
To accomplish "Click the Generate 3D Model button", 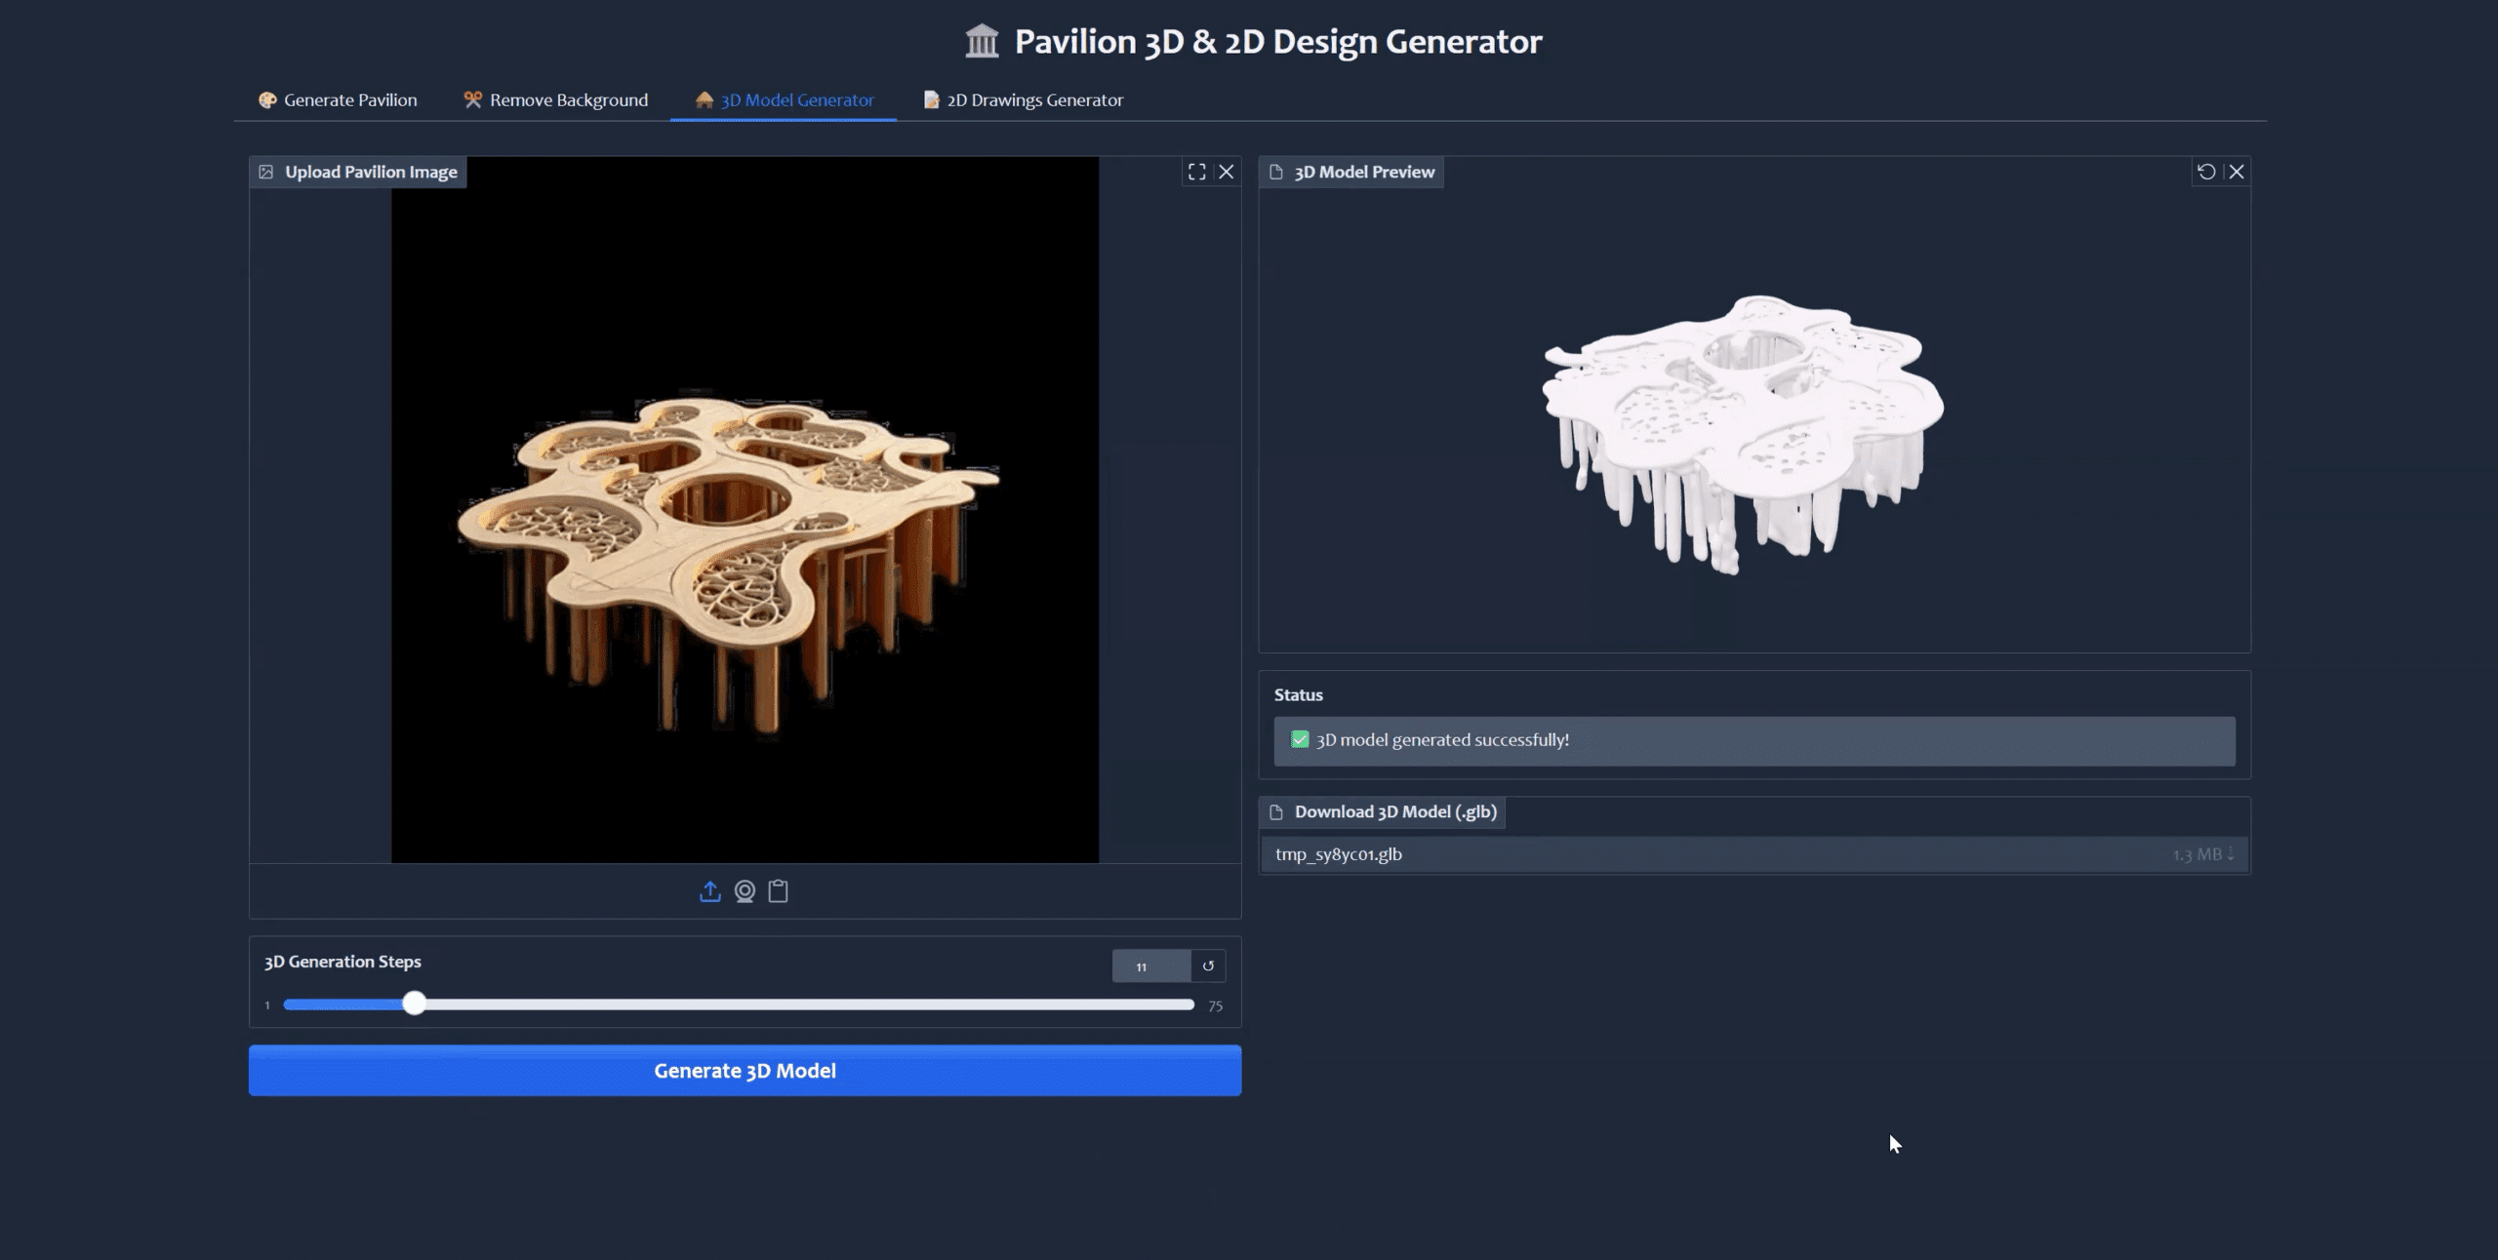I will [x=745, y=1071].
